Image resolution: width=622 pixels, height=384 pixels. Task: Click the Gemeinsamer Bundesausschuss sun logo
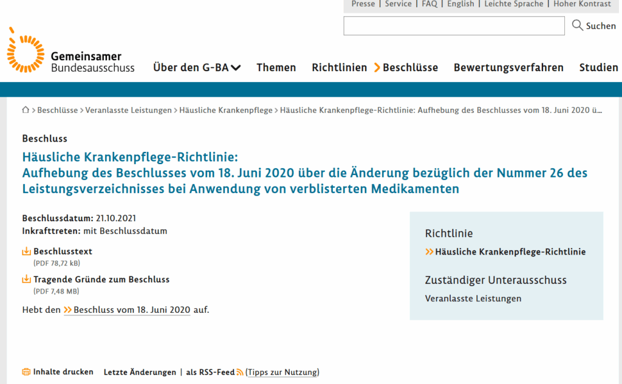point(26,50)
